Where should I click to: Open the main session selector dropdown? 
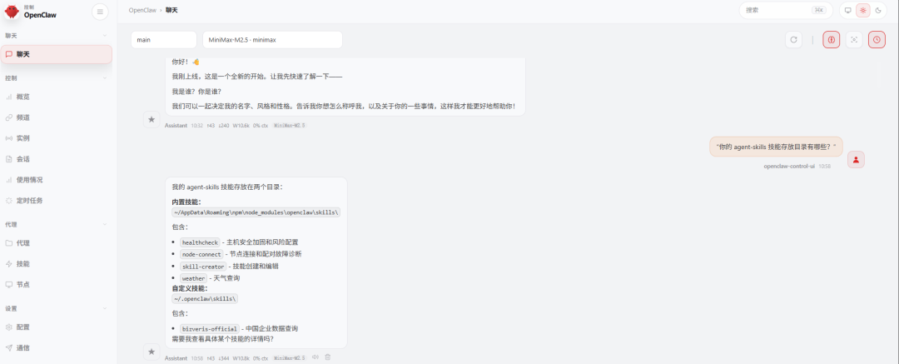(x=164, y=40)
